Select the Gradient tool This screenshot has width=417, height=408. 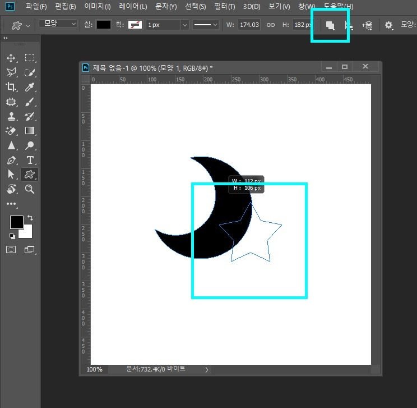click(30, 131)
